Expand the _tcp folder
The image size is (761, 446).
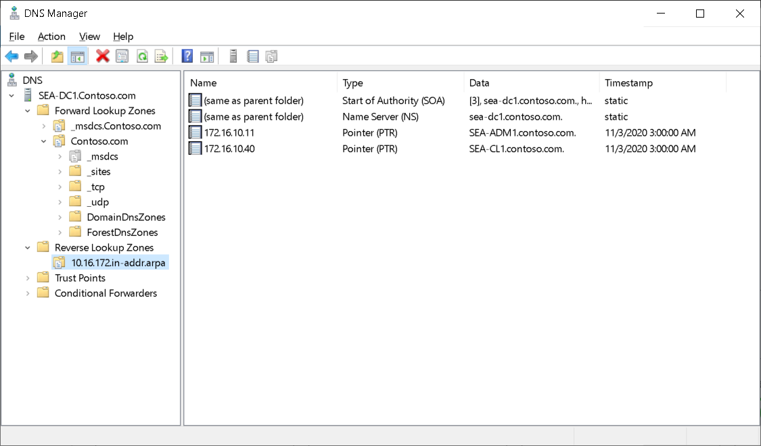point(60,187)
